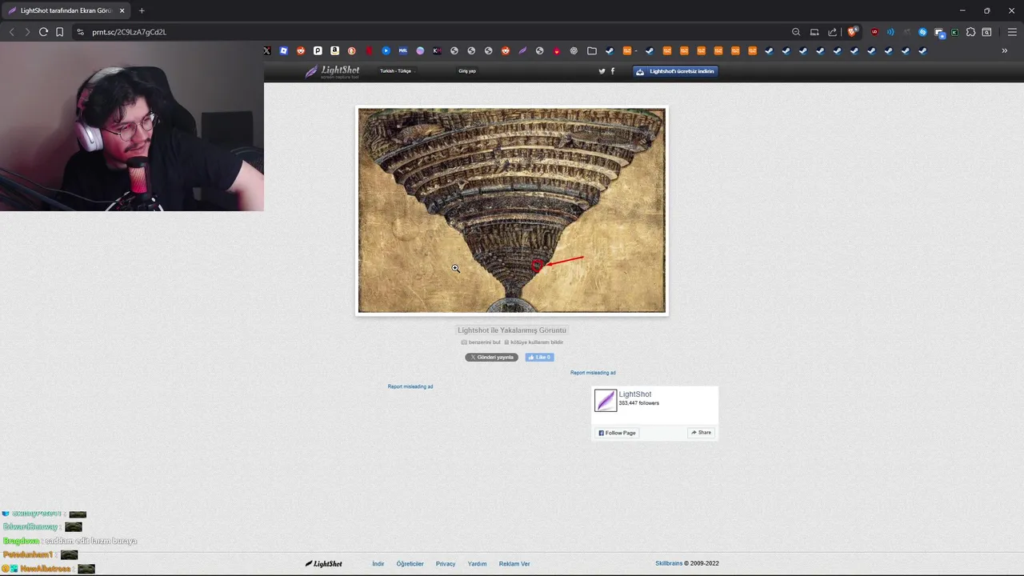This screenshot has height=576, width=1024.
Task: Open the Amazon bookmark icon
Action: pos(334,50)
